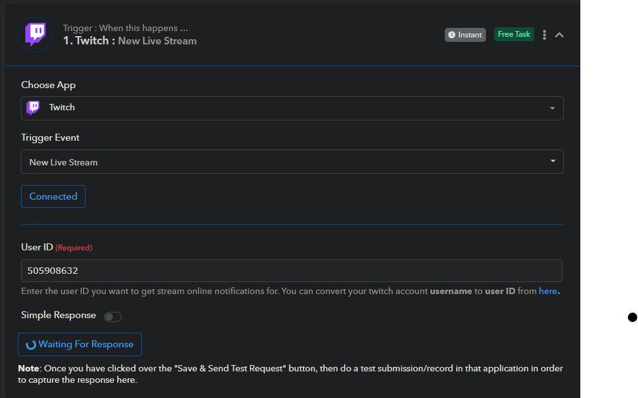Click the 'Choose App' label
The width and height of the screenshot is (638, 398).
click(48, 85)
